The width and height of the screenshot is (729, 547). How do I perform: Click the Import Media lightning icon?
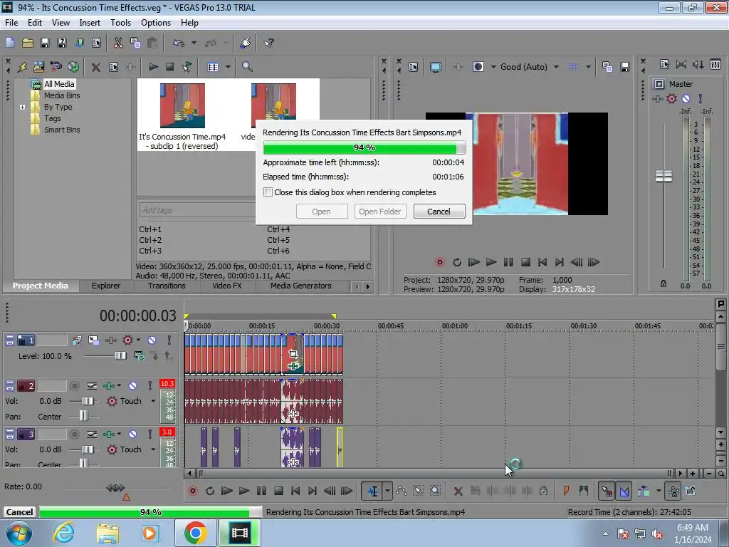[22, 67]
